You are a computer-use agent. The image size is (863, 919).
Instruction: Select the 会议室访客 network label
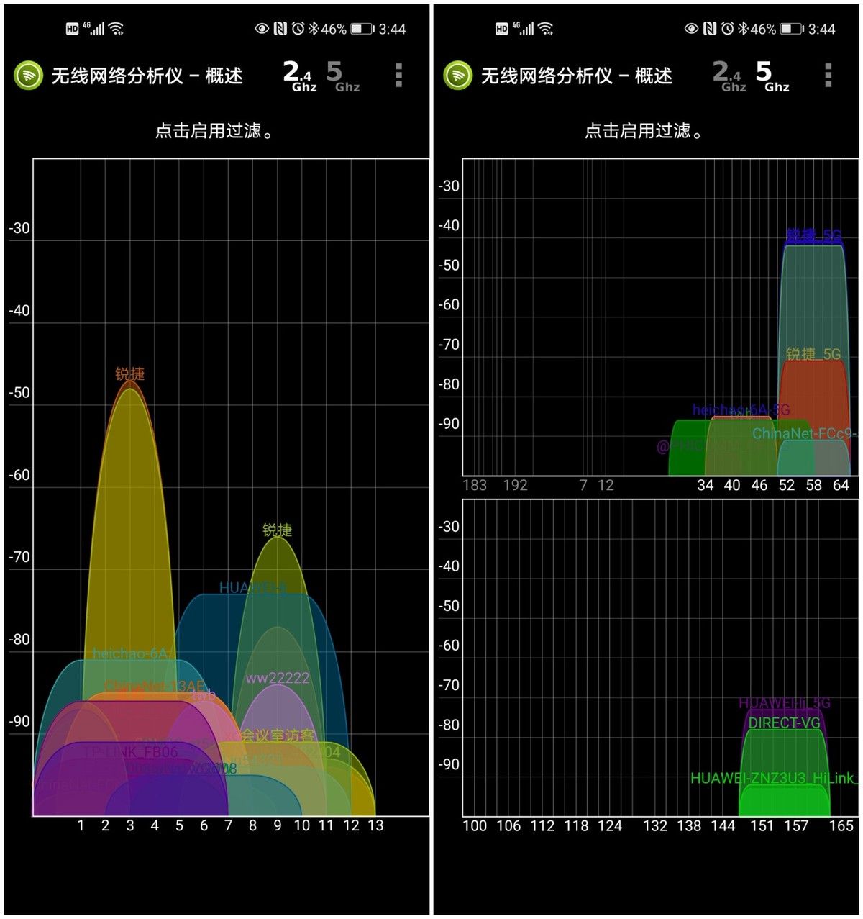[277, 735]
